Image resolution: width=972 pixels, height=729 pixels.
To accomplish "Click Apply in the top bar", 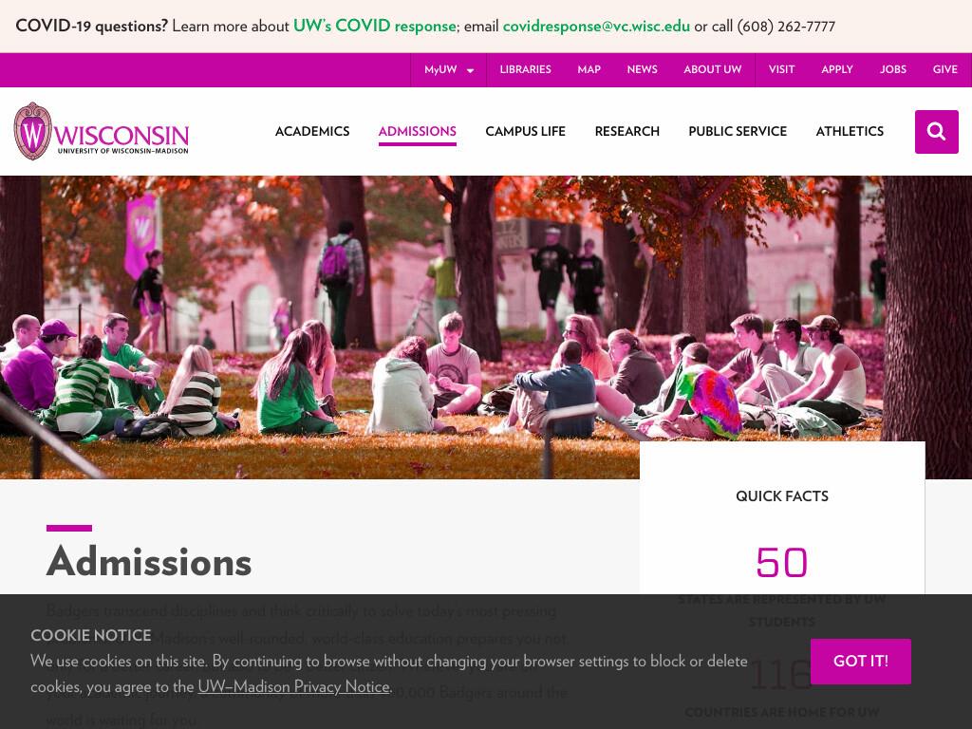I will [837, 69].
